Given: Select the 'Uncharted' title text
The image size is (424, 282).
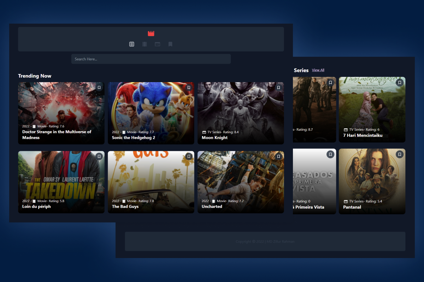Looking at the screenshot, I should pyautogui.click(x=212, y=207).
